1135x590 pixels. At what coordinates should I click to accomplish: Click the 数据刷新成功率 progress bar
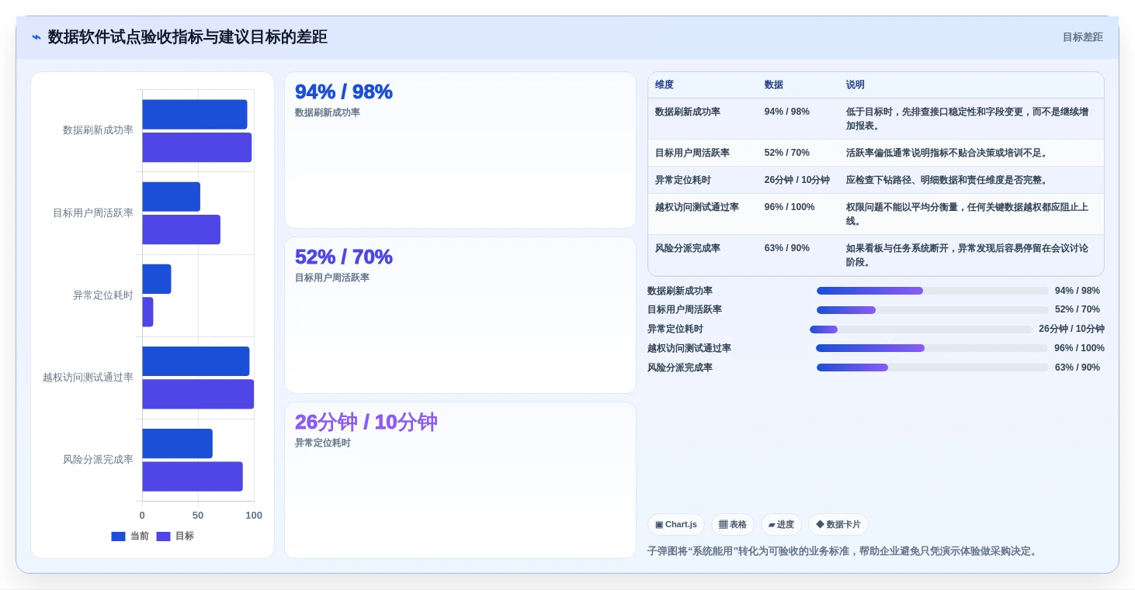[932, 291]
